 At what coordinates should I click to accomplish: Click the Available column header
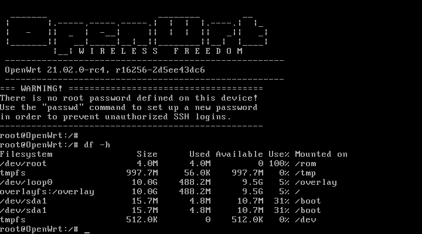pyautogui.click(x=239, y=154)
